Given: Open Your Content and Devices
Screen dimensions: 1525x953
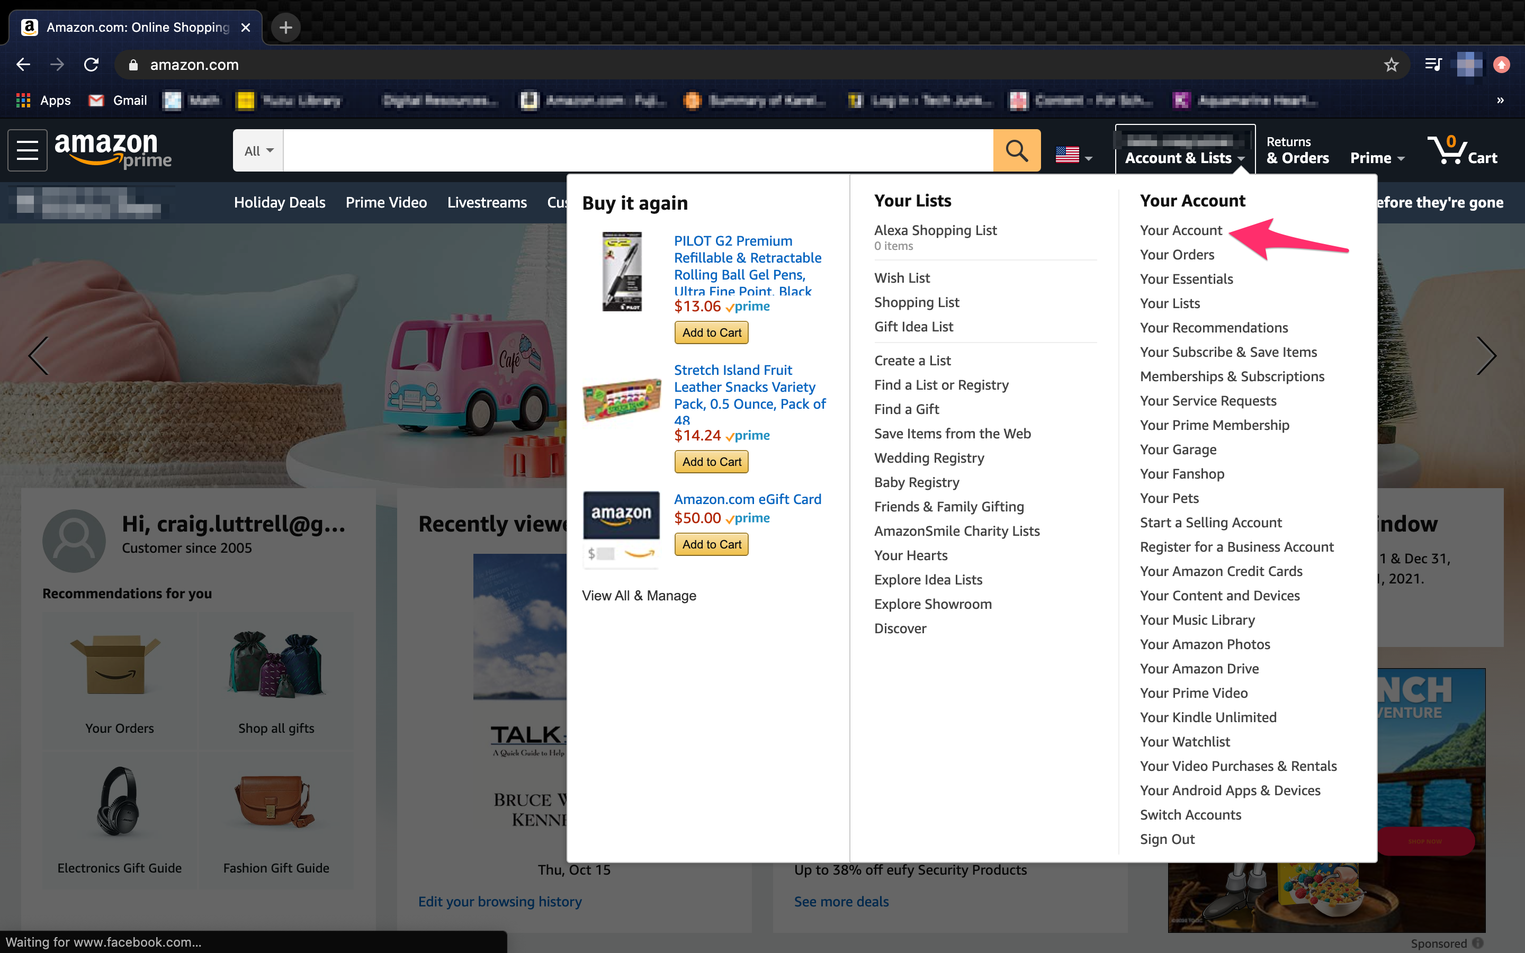Looking at the screenshot, I should [x=1219, y=595].
